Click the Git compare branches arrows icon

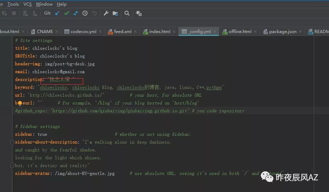click(76, 13)
